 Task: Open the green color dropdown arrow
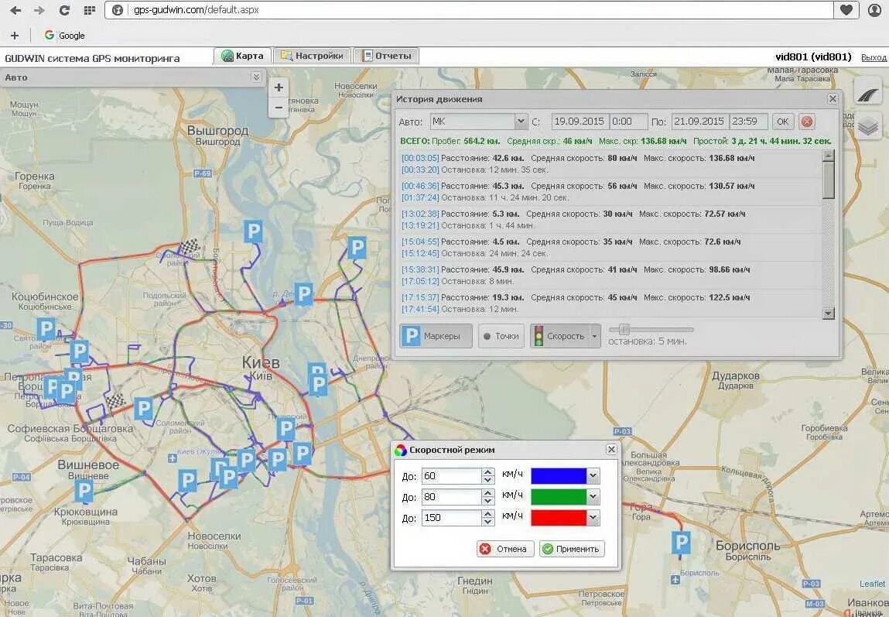coord(593,497)
